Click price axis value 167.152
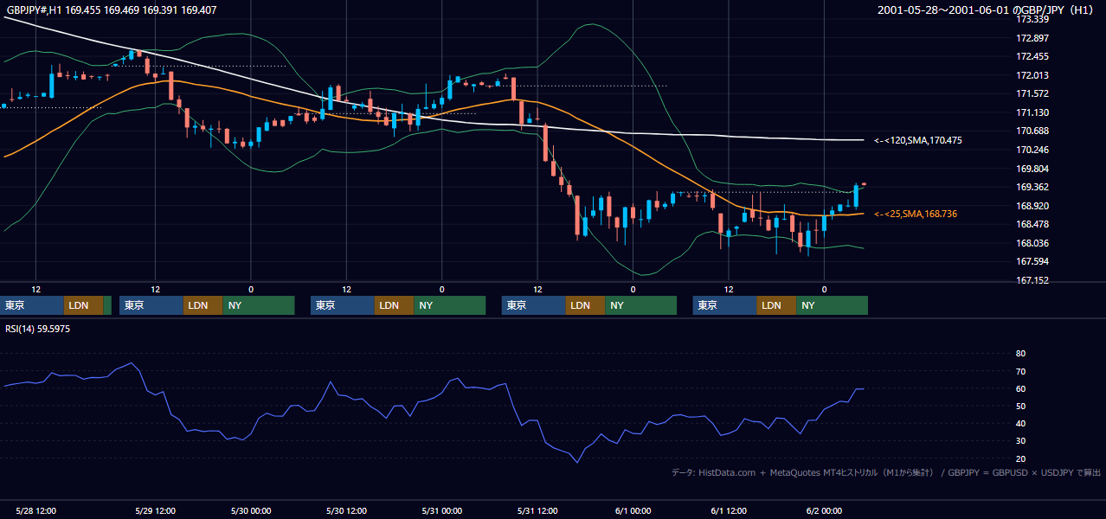 1032,280
